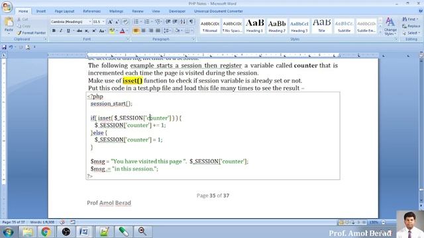Viewport: 424px width, 238px height.
Task: Expand the Select dropdown in Editing
Action: 411,33
